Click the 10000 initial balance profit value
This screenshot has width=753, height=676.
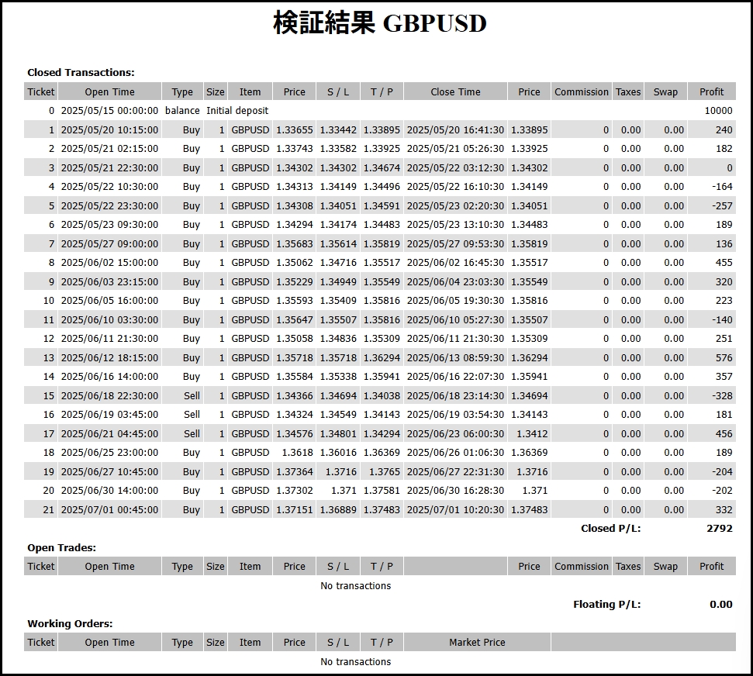pyautogui.click(x=717, y=111)
